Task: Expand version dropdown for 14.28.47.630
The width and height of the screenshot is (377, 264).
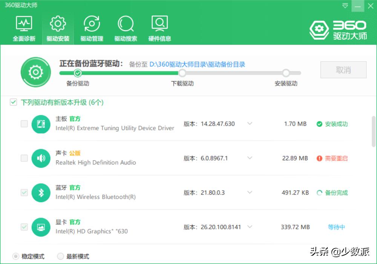Action: tap(250, 124)
